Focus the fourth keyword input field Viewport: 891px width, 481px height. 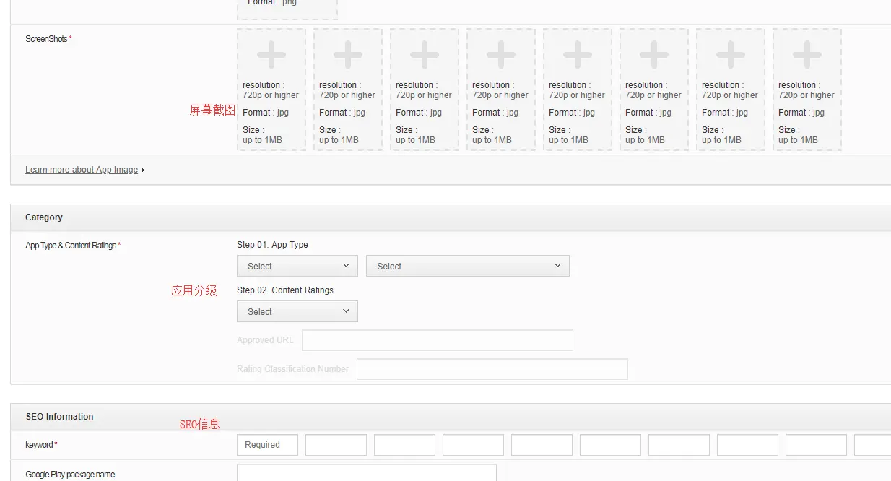473,445
